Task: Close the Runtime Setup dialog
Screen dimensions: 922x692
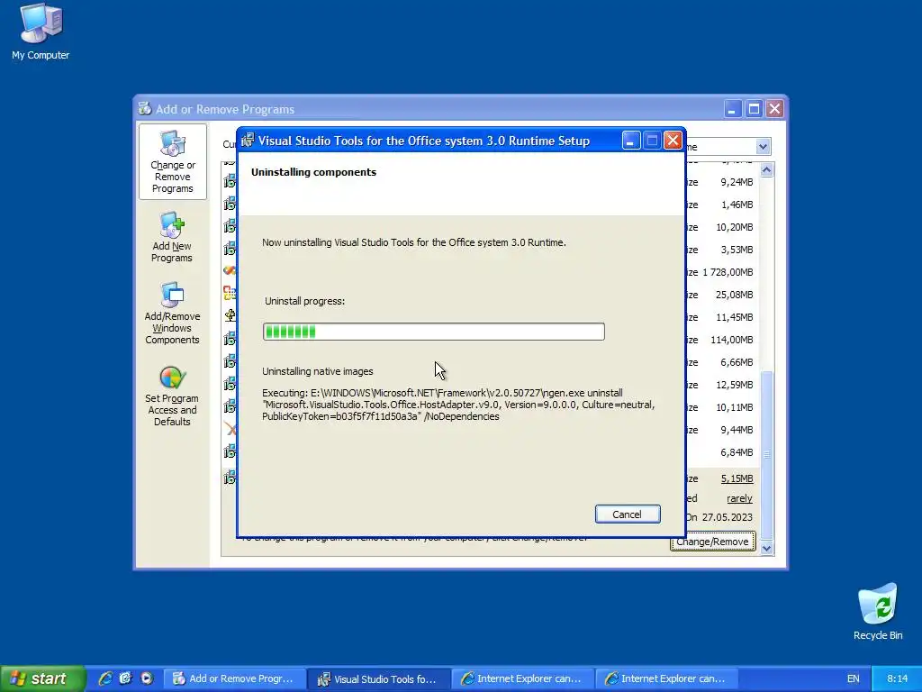Action: coord(673,140)
